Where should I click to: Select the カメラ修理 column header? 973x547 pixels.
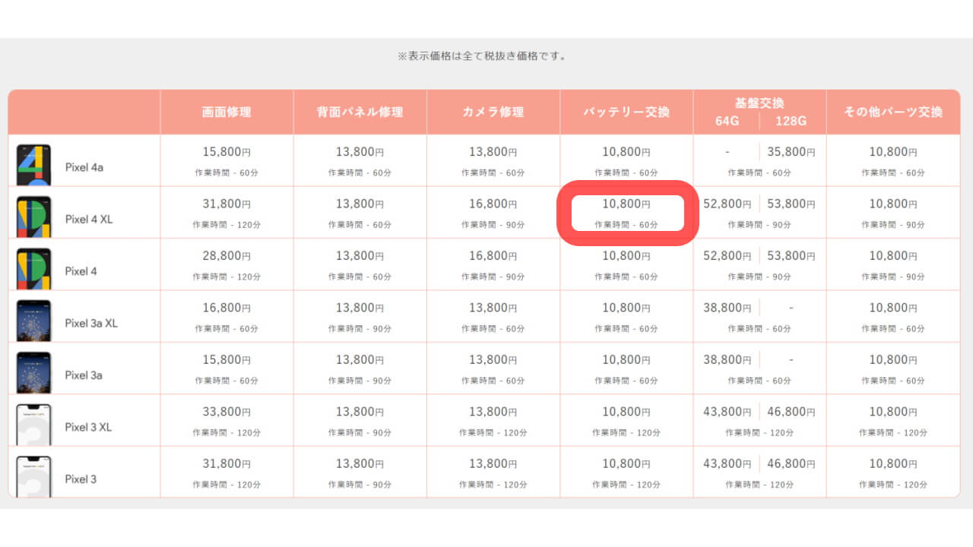click(493, 112)
